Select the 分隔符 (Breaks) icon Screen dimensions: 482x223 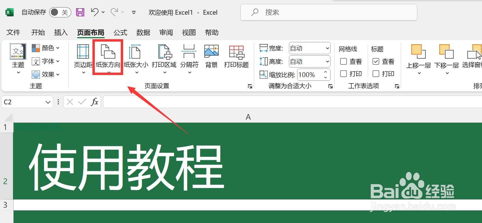(189, 56)
